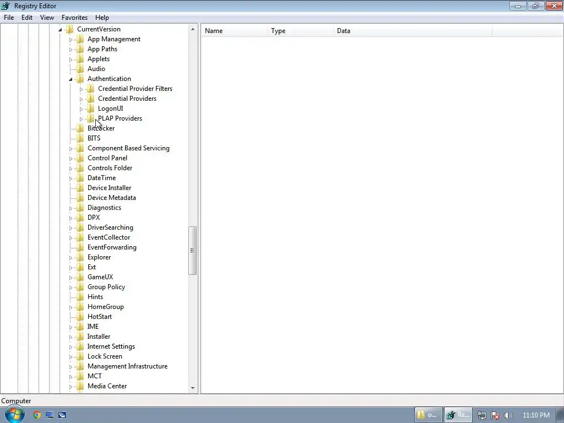Collapse the CurrentVersion key
This screenshot has width=564, height=423.
point(60,30)
